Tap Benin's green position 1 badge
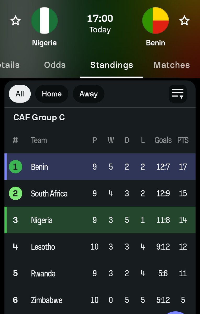Screen dimensions: 200x314 (15, 167)
